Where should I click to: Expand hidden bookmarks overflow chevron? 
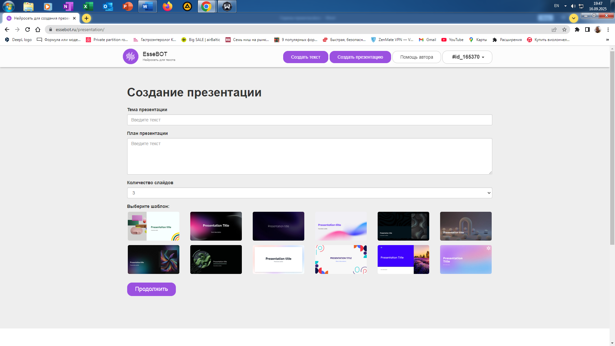[607, 40]
